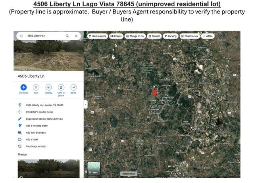The image size is (254, 183).
Task: Click the plus code icon
Action: (x=20, y=112)
